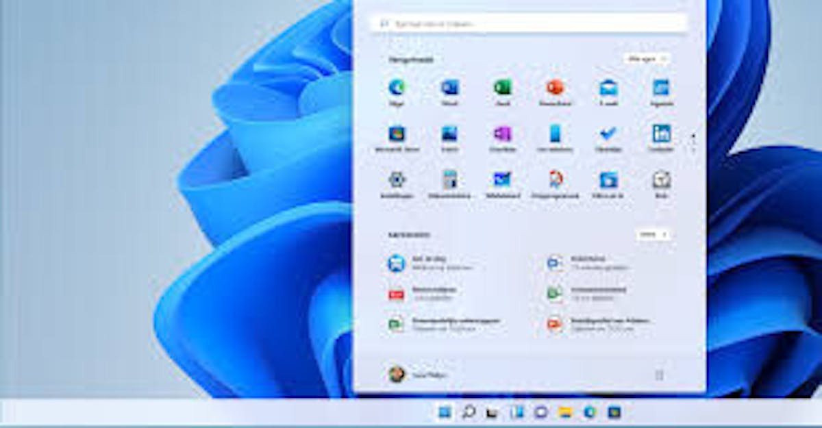Expand more recommended items button
The width and height of the screenshot is (822, 428).
(652, 234)
